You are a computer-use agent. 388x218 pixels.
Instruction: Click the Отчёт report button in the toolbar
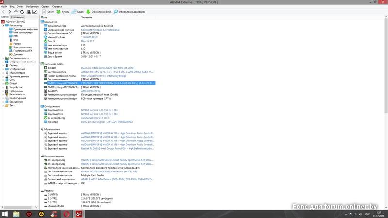click(x=48, y=12)
